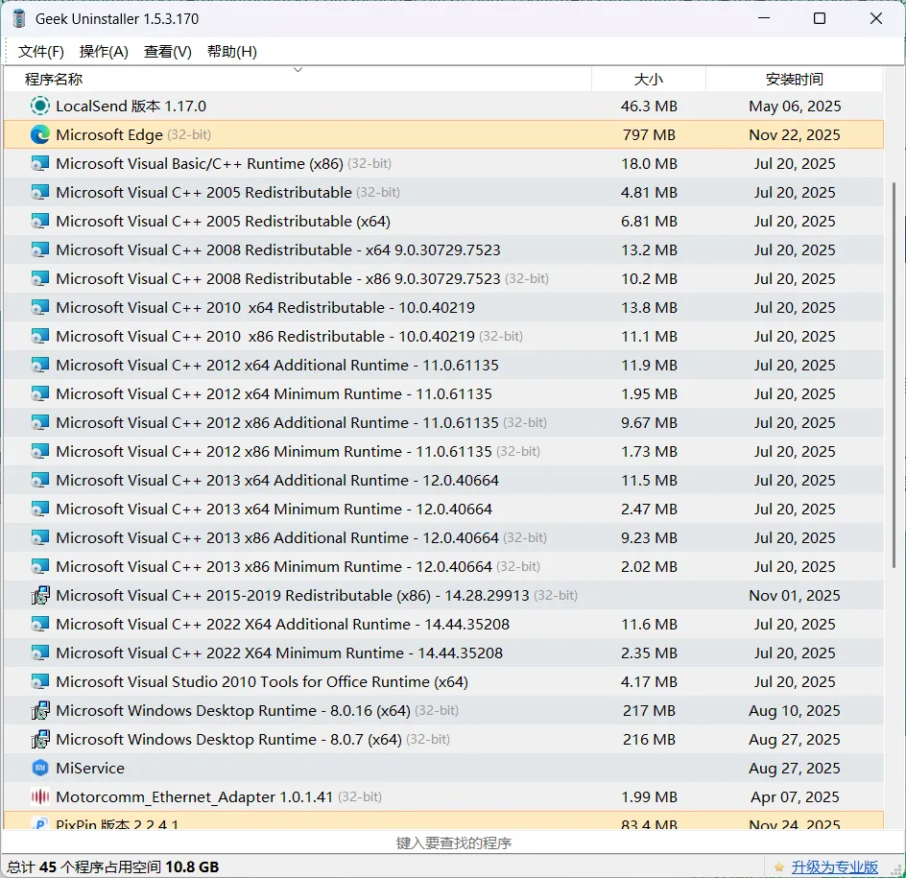This screenshot has width=906, height=878.
Task: Click icon of Visual C++ 2012 x86 Additional Runtime
Action: 40,423
